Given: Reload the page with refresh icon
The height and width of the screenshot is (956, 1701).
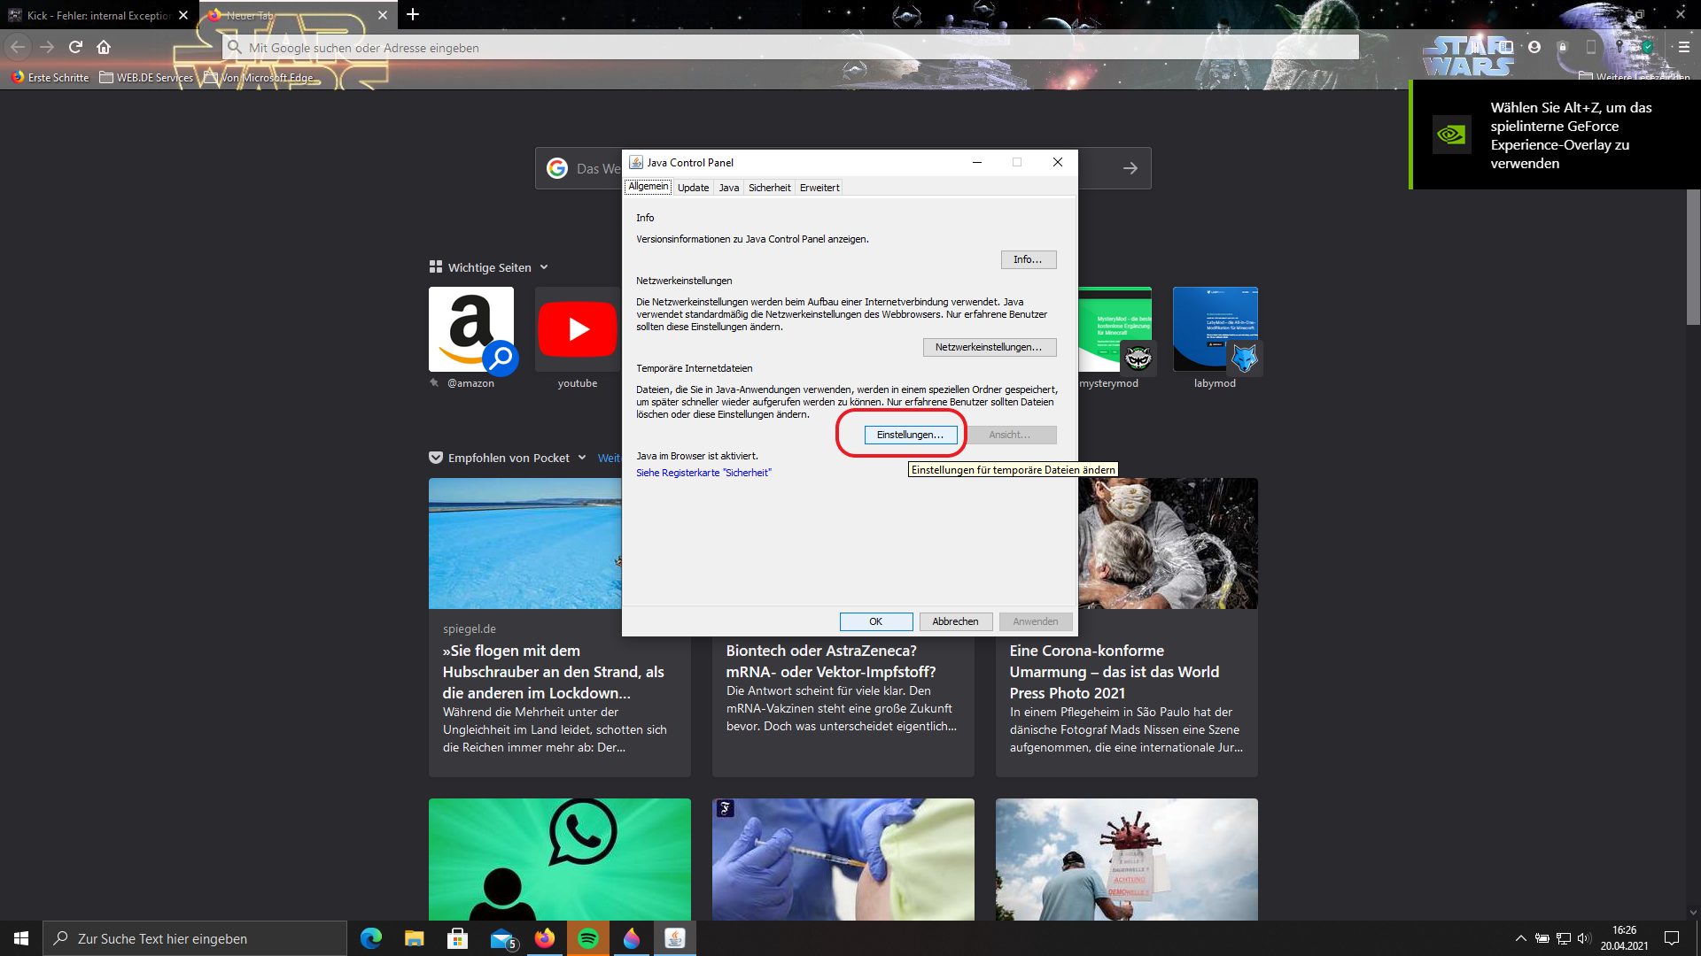Looking at the screenshot, I should (x=75, y=47).
